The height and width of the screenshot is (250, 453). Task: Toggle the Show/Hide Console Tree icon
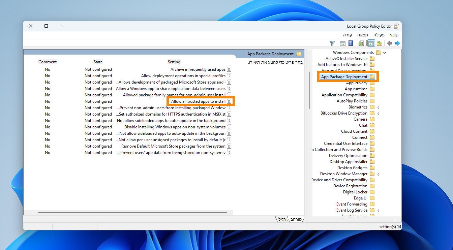(371, 43)
